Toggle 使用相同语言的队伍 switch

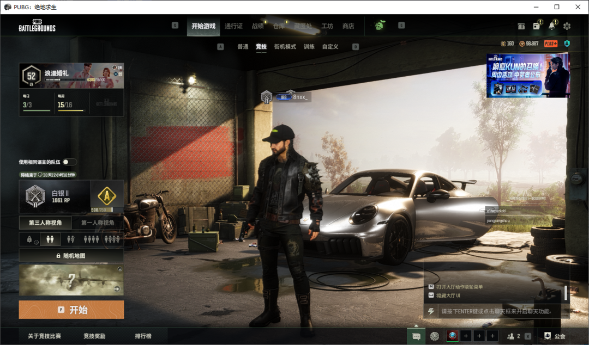69,162
